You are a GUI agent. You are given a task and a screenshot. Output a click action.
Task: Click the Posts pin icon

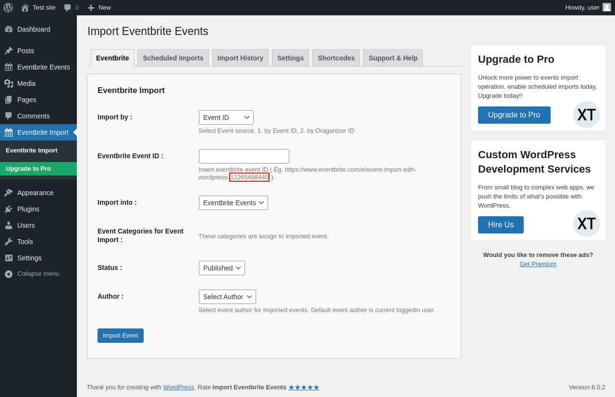pos(9,51)
